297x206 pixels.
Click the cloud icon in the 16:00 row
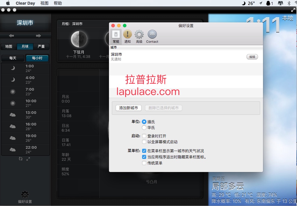[x=13, y=126]
